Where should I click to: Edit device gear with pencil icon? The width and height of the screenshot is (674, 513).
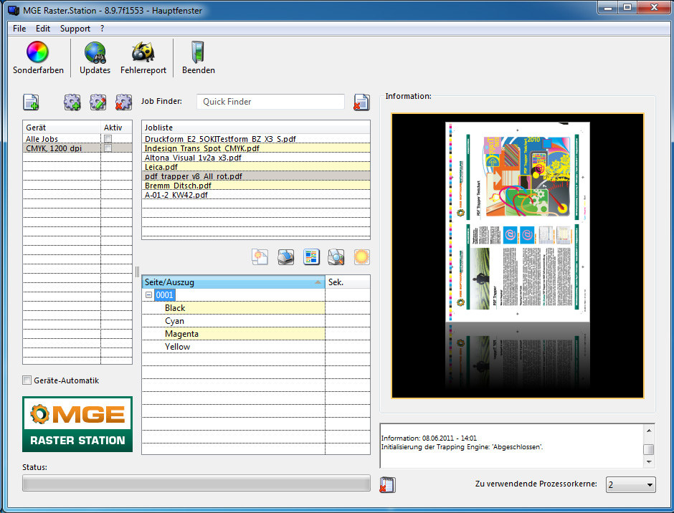point(98,102)
